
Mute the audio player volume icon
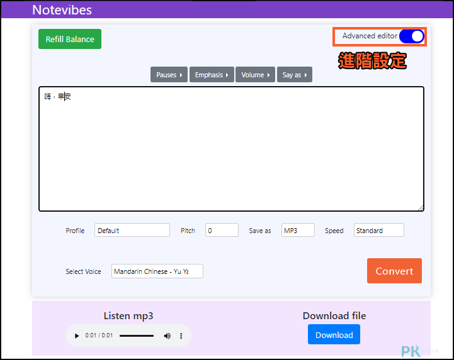click(167, 335)
